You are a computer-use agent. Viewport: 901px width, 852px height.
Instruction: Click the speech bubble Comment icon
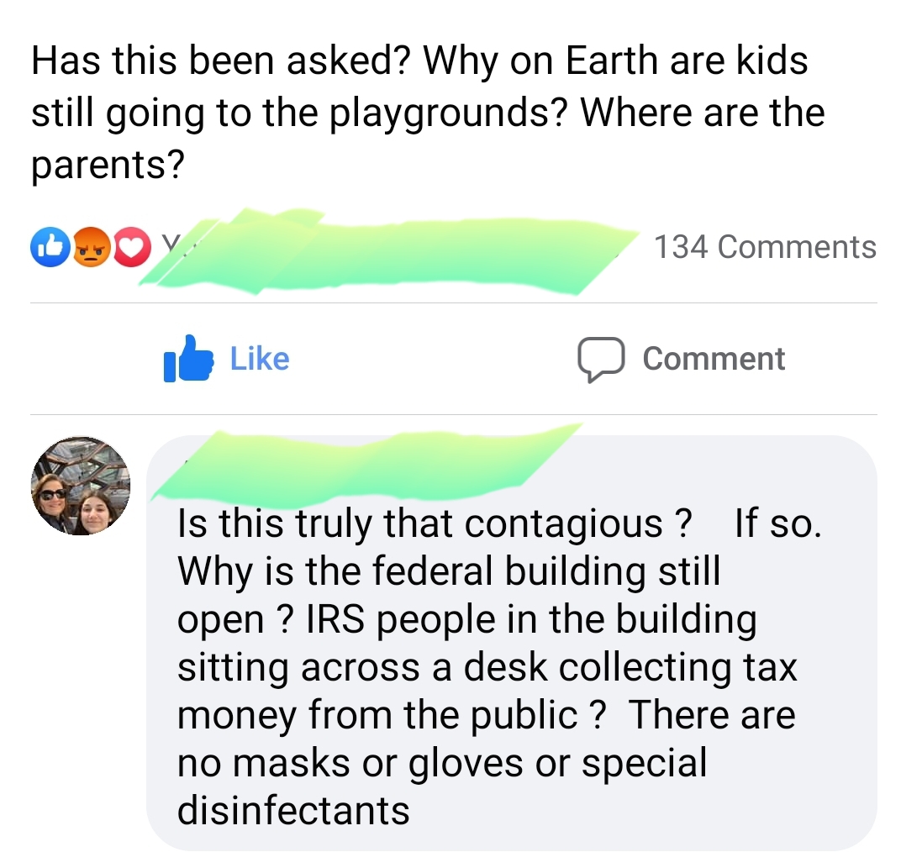coord(601,360)
